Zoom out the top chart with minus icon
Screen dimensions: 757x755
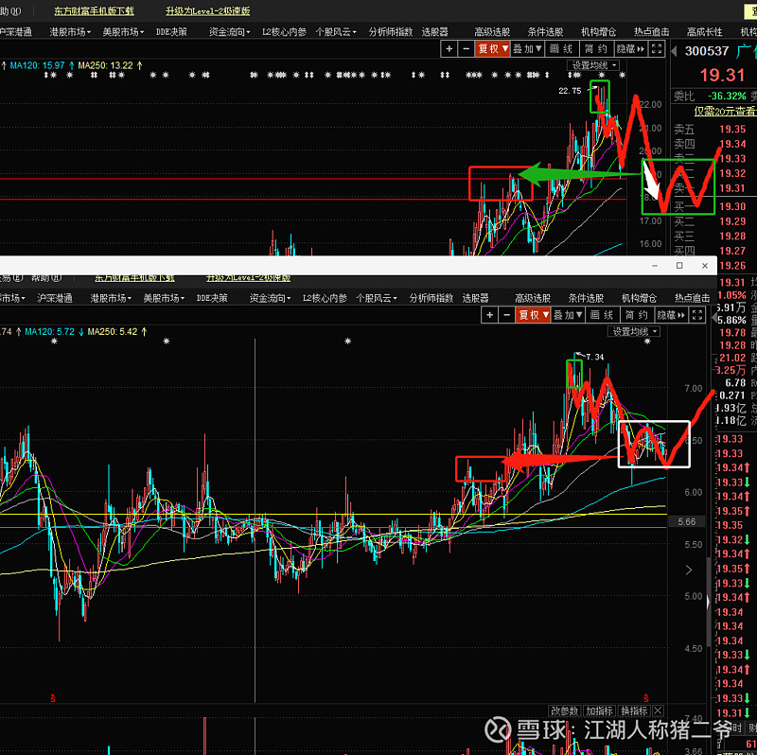(463, 48)
